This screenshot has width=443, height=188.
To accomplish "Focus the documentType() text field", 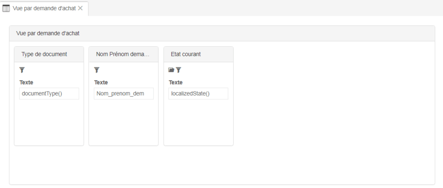I will coord(49,93).
